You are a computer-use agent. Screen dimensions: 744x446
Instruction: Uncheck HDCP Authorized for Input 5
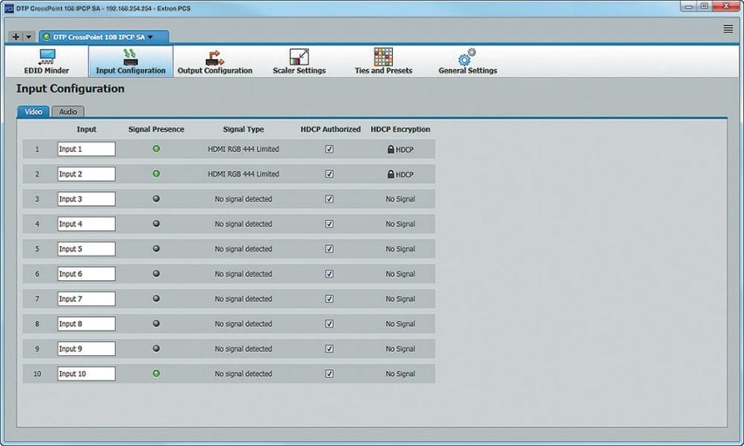pos(329,249)
